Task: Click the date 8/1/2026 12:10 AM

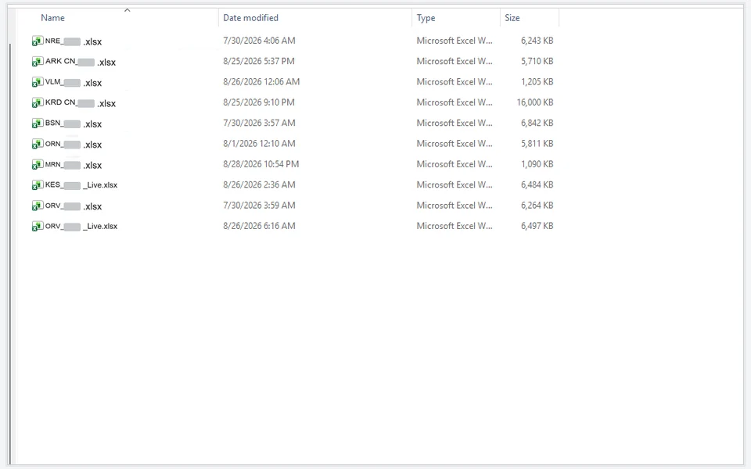Action: [259, 144]
